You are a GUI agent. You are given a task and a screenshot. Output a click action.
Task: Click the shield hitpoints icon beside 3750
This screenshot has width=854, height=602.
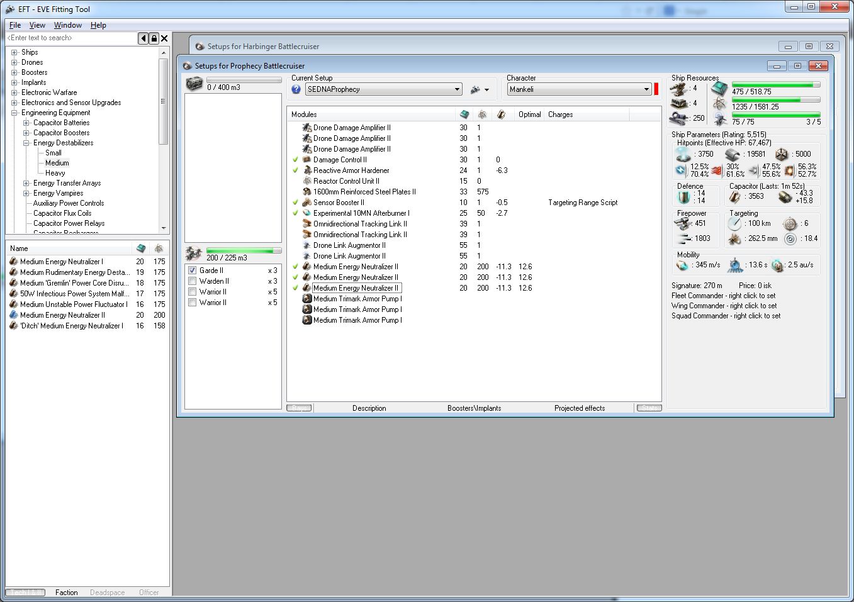coord(683,154)
